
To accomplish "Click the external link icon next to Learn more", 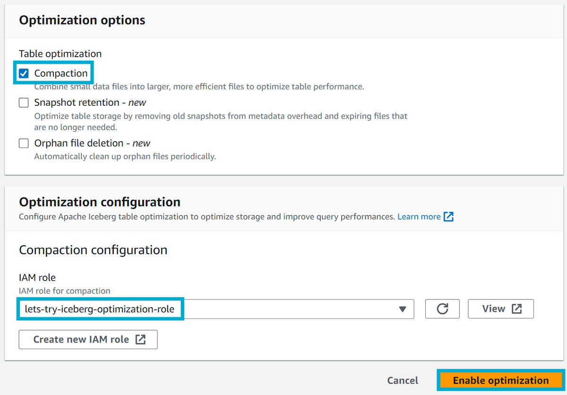I will (449, 216).
